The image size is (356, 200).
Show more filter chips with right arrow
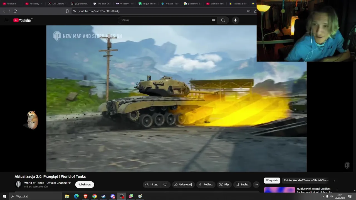[x=334, y=181]
